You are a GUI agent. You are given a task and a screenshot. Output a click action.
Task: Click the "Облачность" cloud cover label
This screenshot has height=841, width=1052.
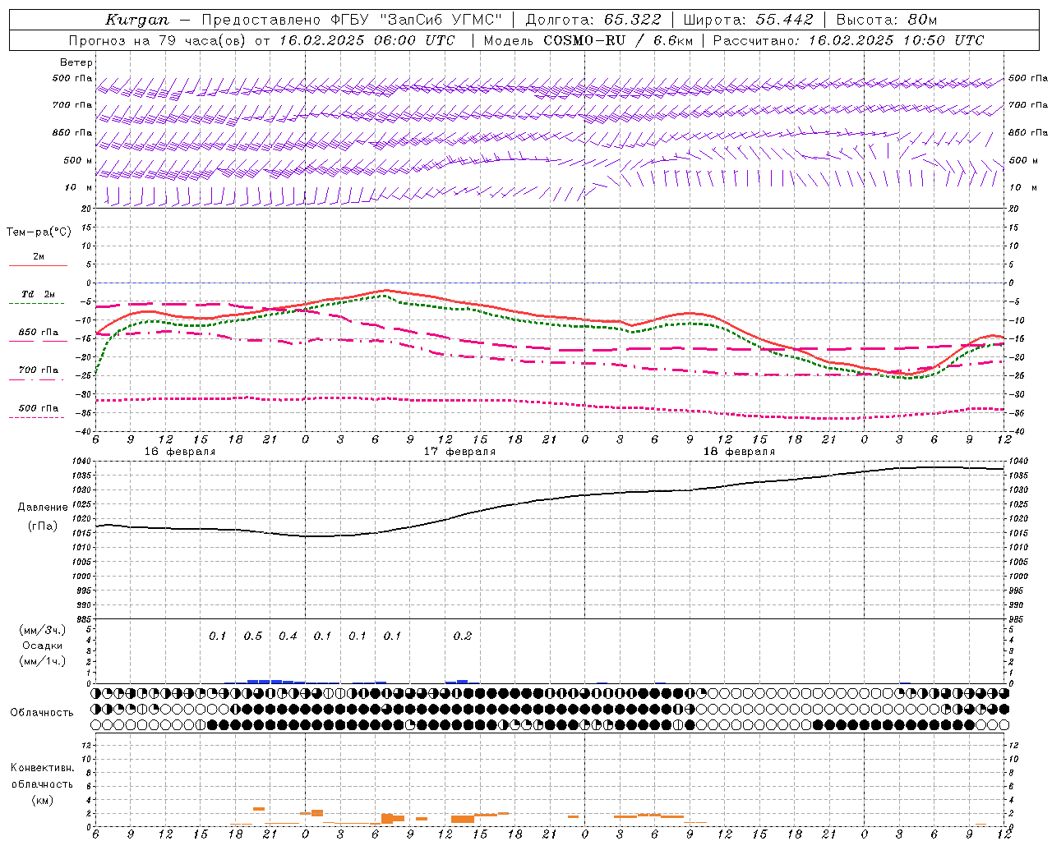(42, 713)
